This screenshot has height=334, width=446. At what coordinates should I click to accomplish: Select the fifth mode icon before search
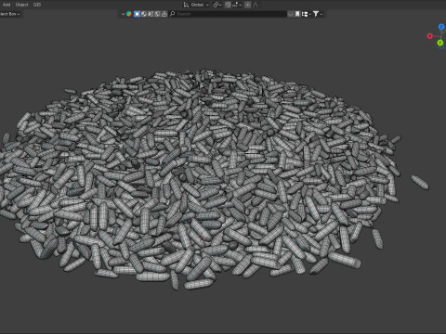pyautogui.click(x=164, y=14)
